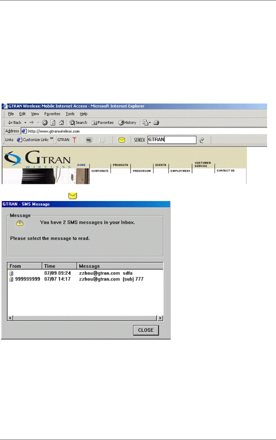Click the yellow envelope icon above the dialog
276x440 pixels.
[x=73, y=196]
